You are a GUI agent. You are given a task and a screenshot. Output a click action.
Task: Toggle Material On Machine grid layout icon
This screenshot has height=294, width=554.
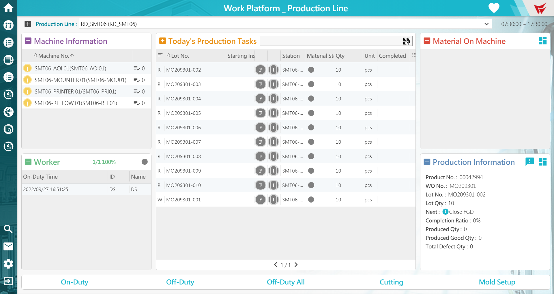pyautogui.click(x=542, y=41)
